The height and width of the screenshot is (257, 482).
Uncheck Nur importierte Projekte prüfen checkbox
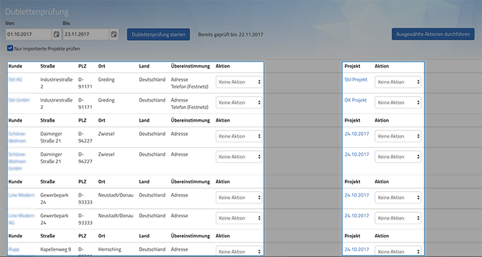point(10,48)
